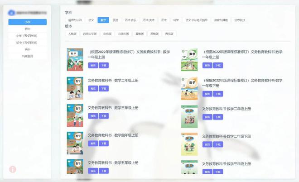
Task: Click the pink info icon in the sidebar
Action: click(x=13, y=169)
